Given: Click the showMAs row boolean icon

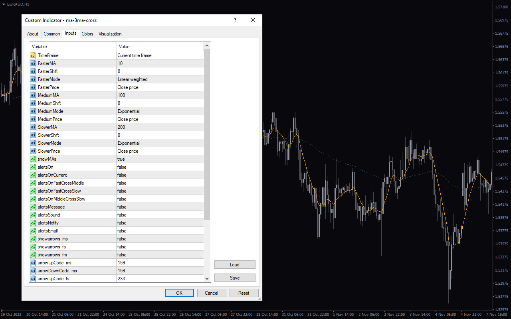Looking at the screenshot, I should pos(33,159).
